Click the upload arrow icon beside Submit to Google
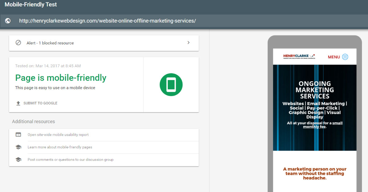This screenshot has width=368, height=192. 18,103
